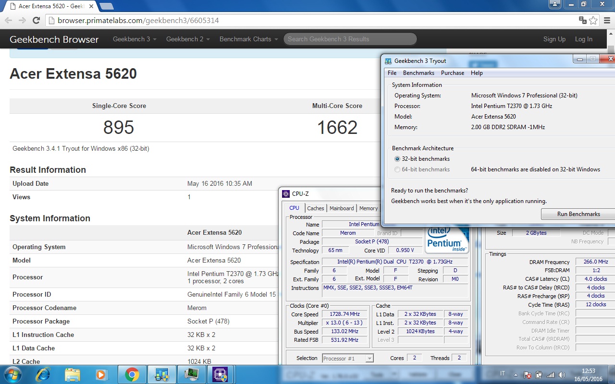Screen dimensions: 615x384
Task: Click the Chrome user profile button
Action: click(555, 4)
